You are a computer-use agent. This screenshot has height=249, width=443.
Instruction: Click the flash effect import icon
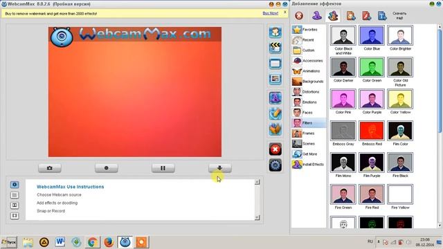click(366, 15)
